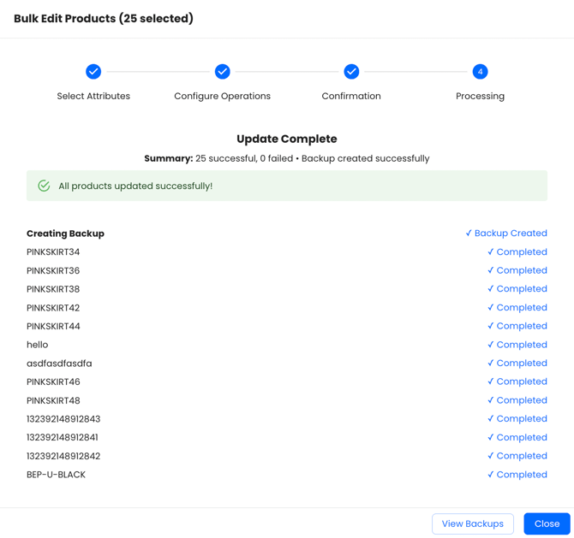
Task: Click the asdfasdfasdfa product entry
Action: point(59,364)
